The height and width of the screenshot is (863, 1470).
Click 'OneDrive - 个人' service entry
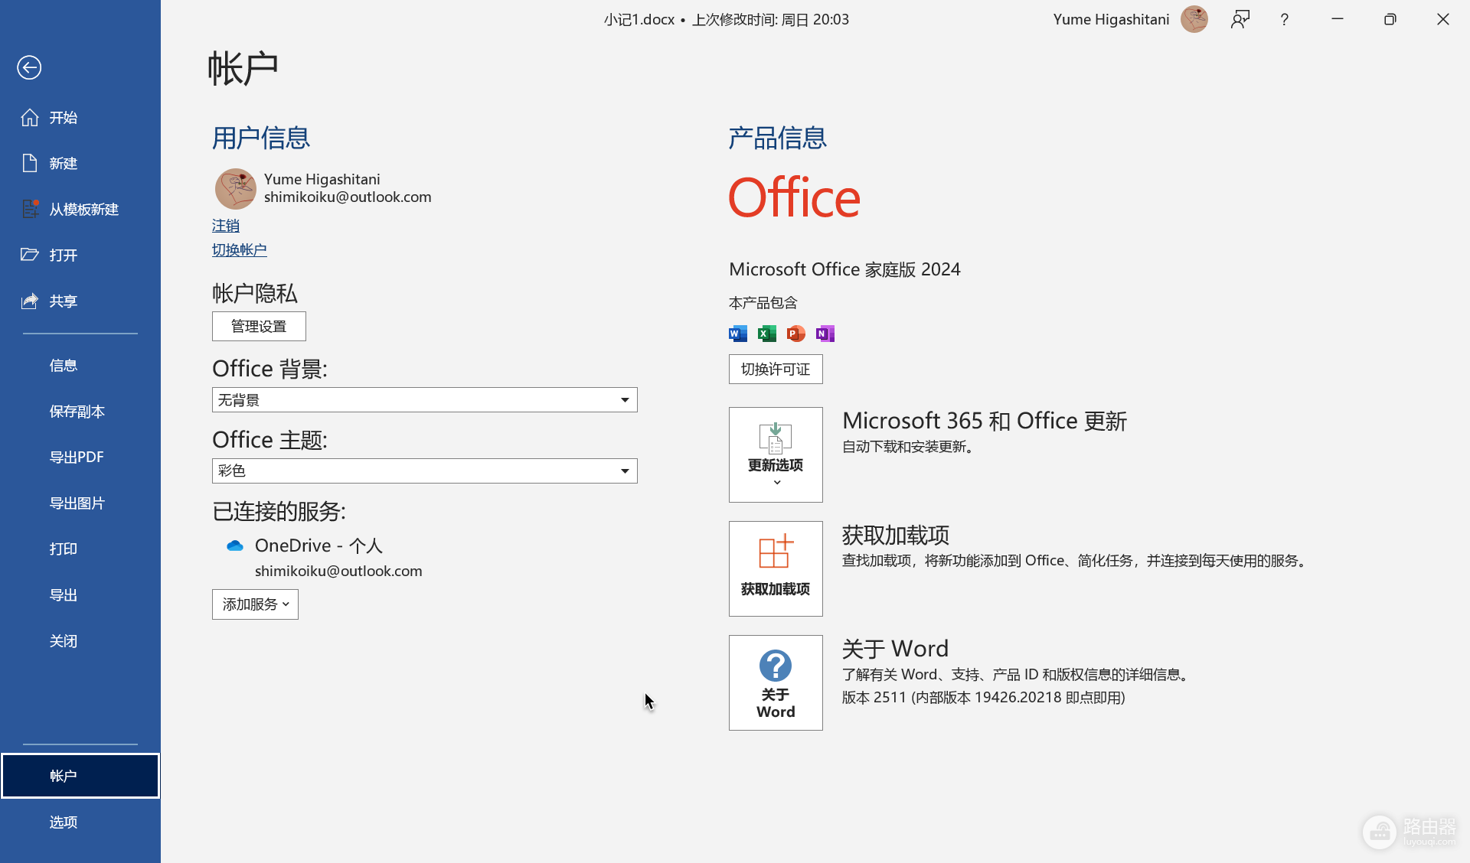coord(318,545)
